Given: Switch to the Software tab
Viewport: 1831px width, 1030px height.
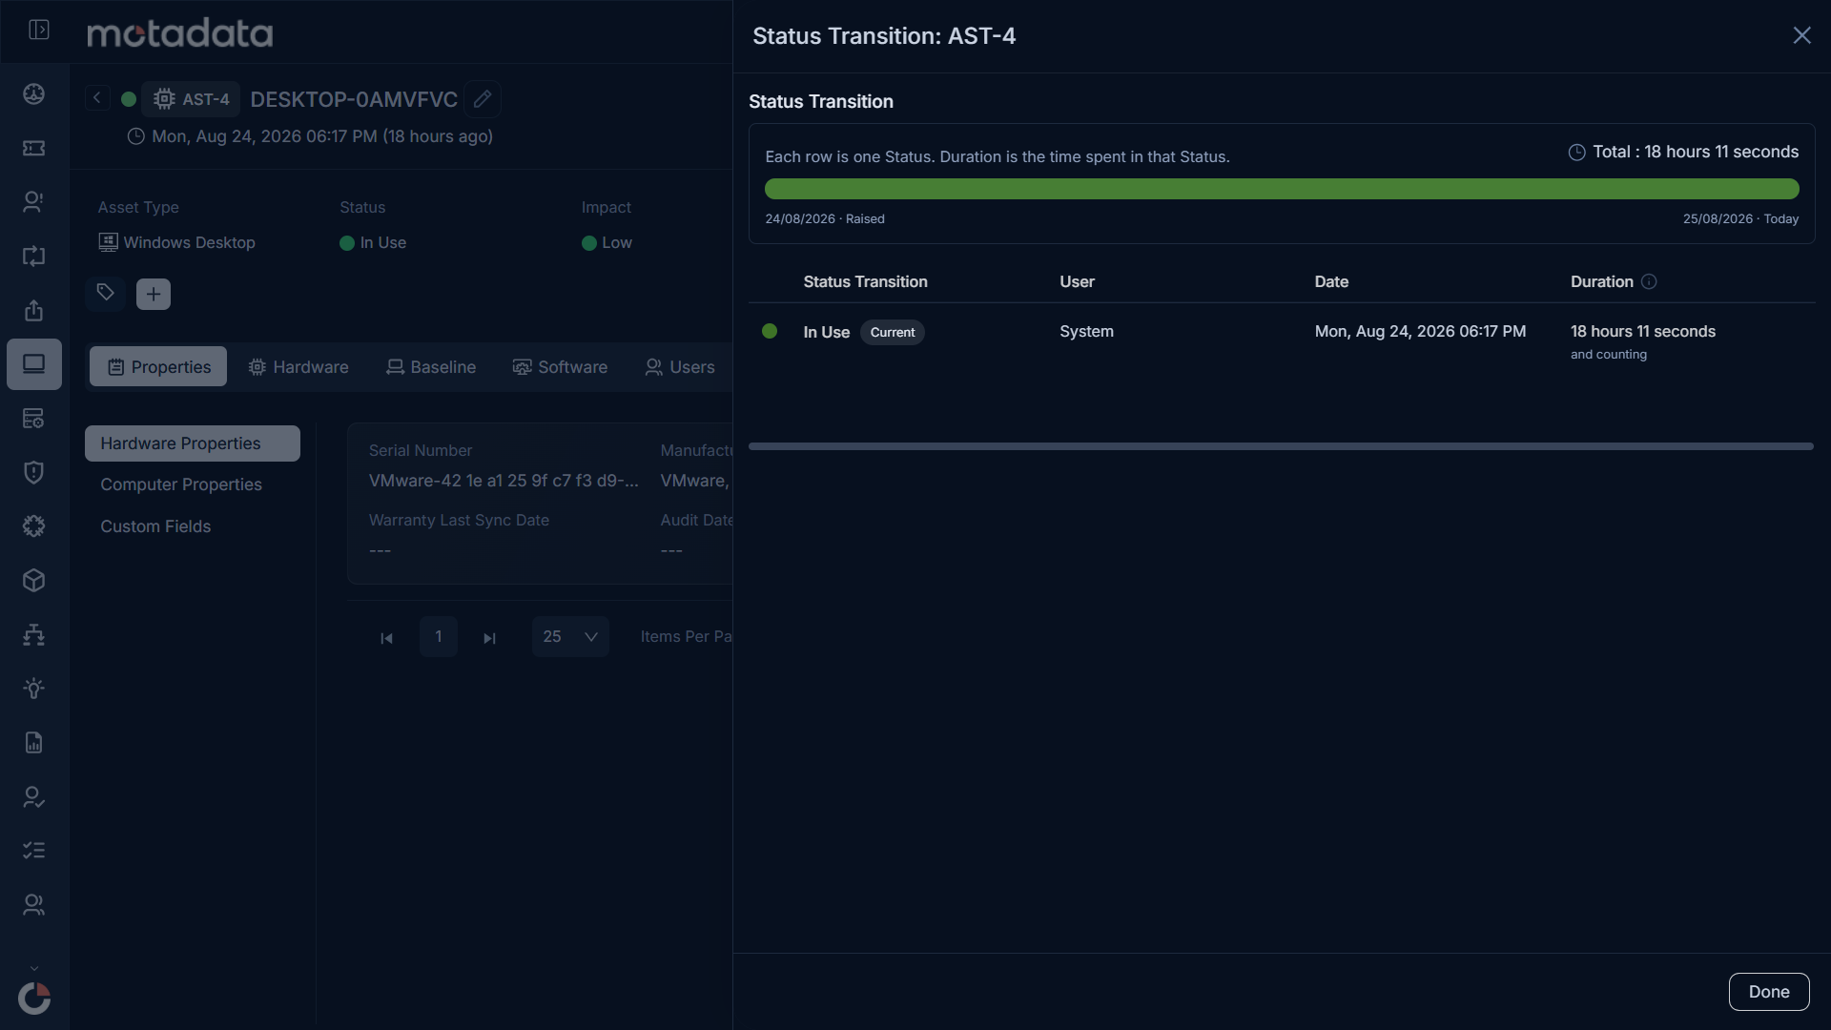Looking at the screenshot, I should point(560,367).
